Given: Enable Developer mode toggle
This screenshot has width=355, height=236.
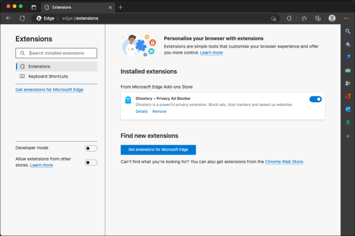Looking at the screenshot, I should click(91, 148).
